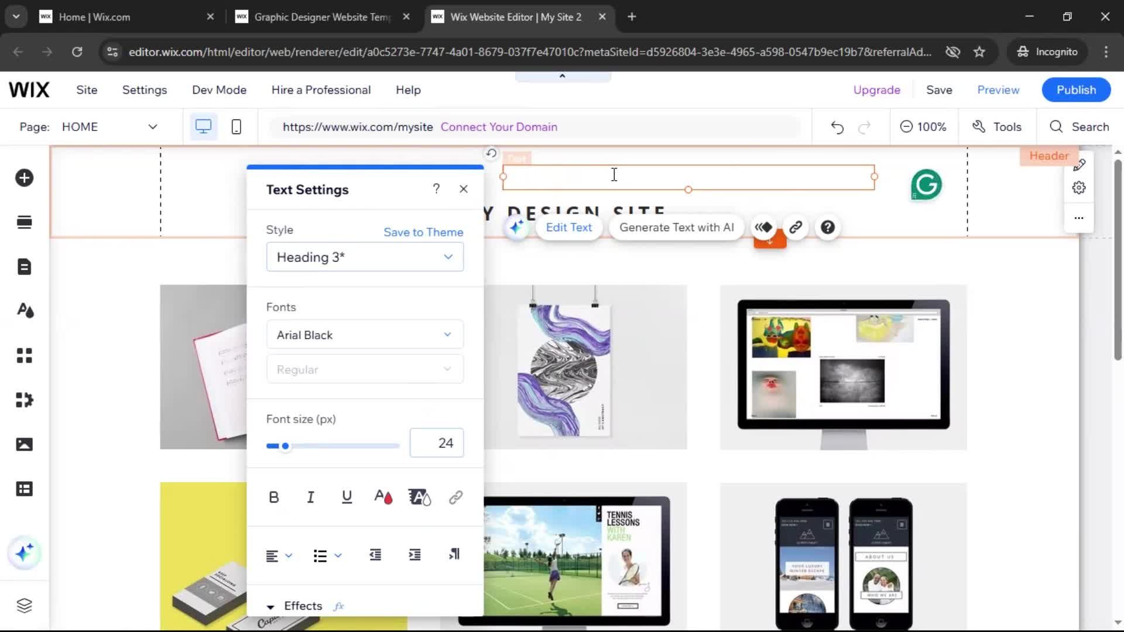The width and height of the screenshot is (1124, 632).
Task: Click the Redo arrow
Action: click(x=864, y=127)
